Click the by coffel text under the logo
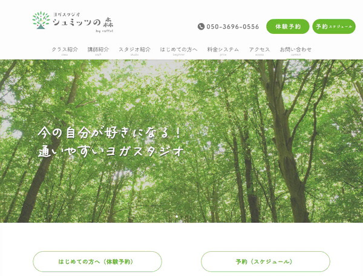This screenshot has height=276, width=363. tap(105, 31)
